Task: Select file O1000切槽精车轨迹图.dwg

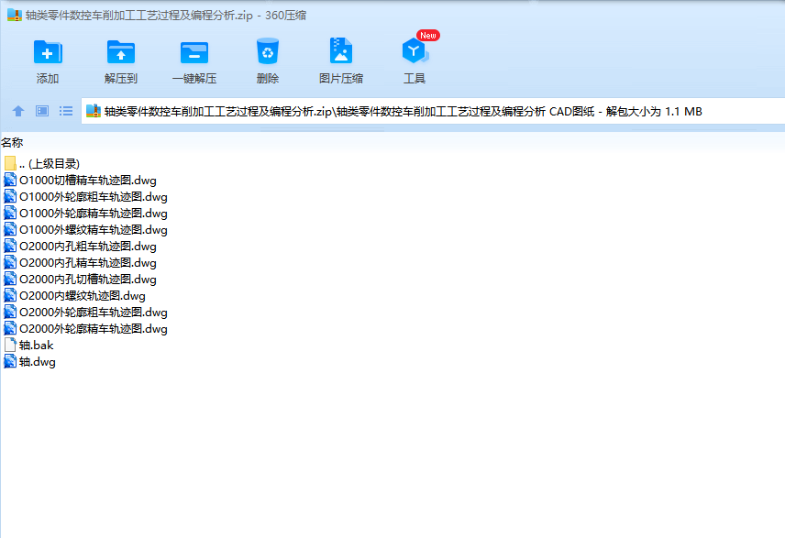Action: (88, 181)
